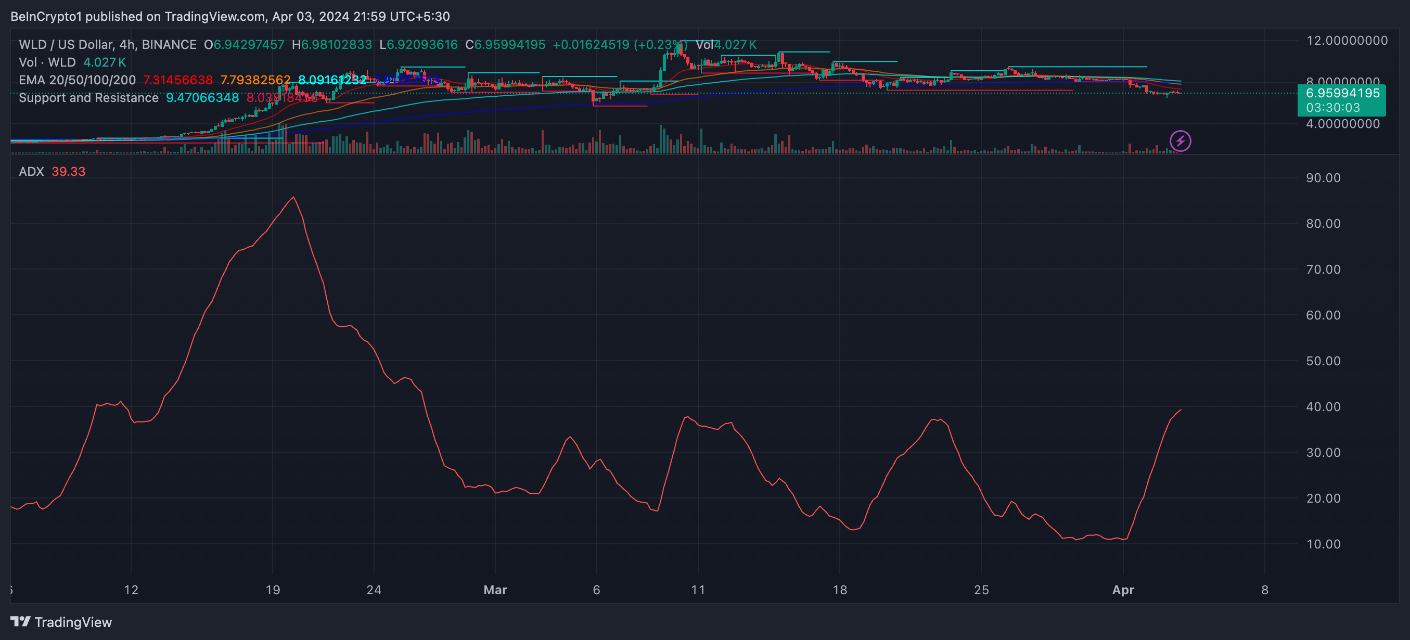
Task: Select the EMA 20/50/100/200 indicator legend
Action: click(77, 80)
